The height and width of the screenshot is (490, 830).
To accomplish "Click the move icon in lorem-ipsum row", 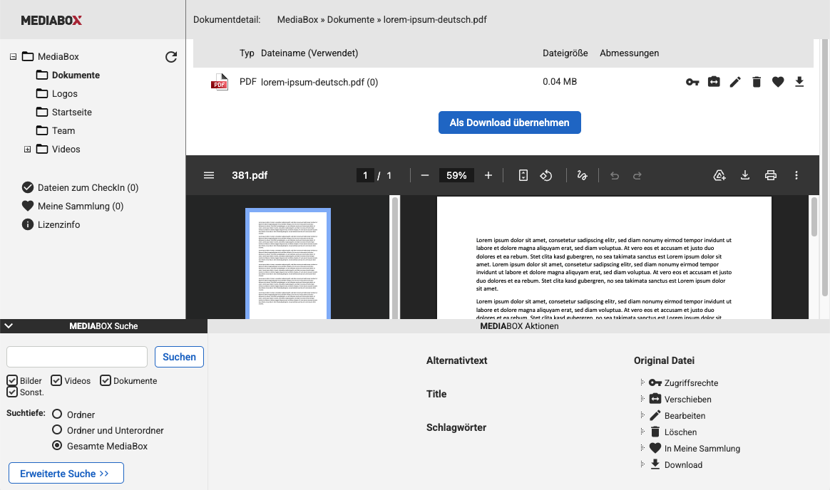I will coord(714,82).
